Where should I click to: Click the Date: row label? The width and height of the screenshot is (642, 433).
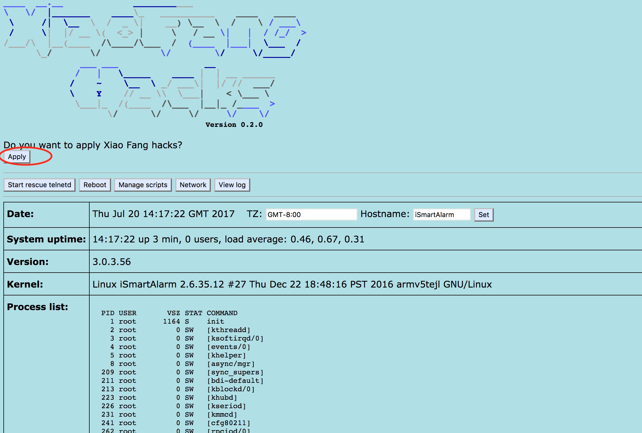click(x=20, y=214)
